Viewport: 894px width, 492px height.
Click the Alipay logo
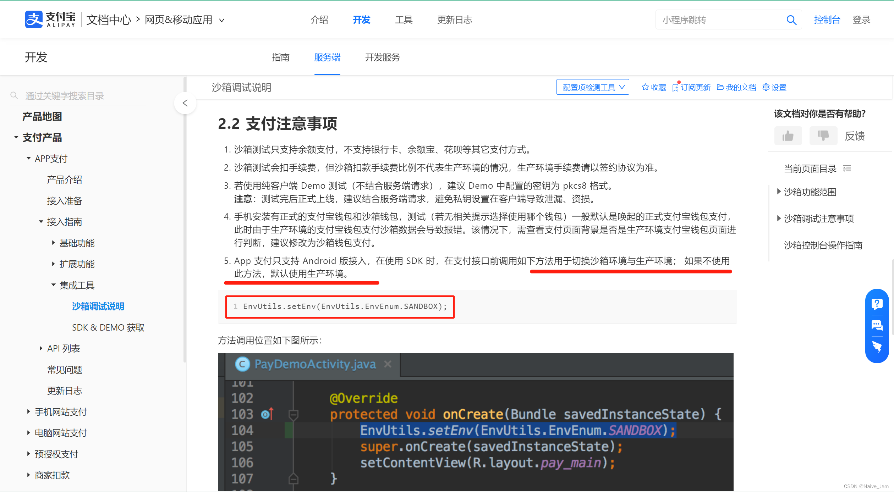click(34, 19)
